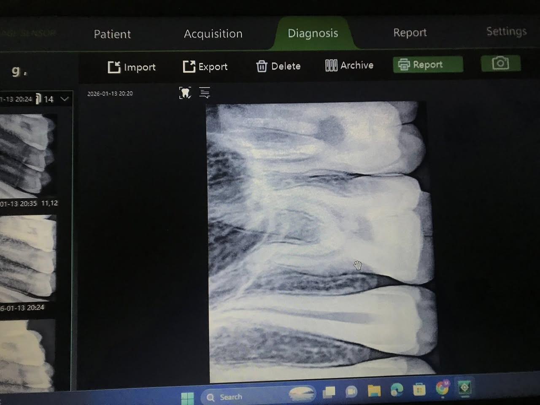
Task: Switch to the Patient tab
Action: pyautogui.click(x=112, y=34)
